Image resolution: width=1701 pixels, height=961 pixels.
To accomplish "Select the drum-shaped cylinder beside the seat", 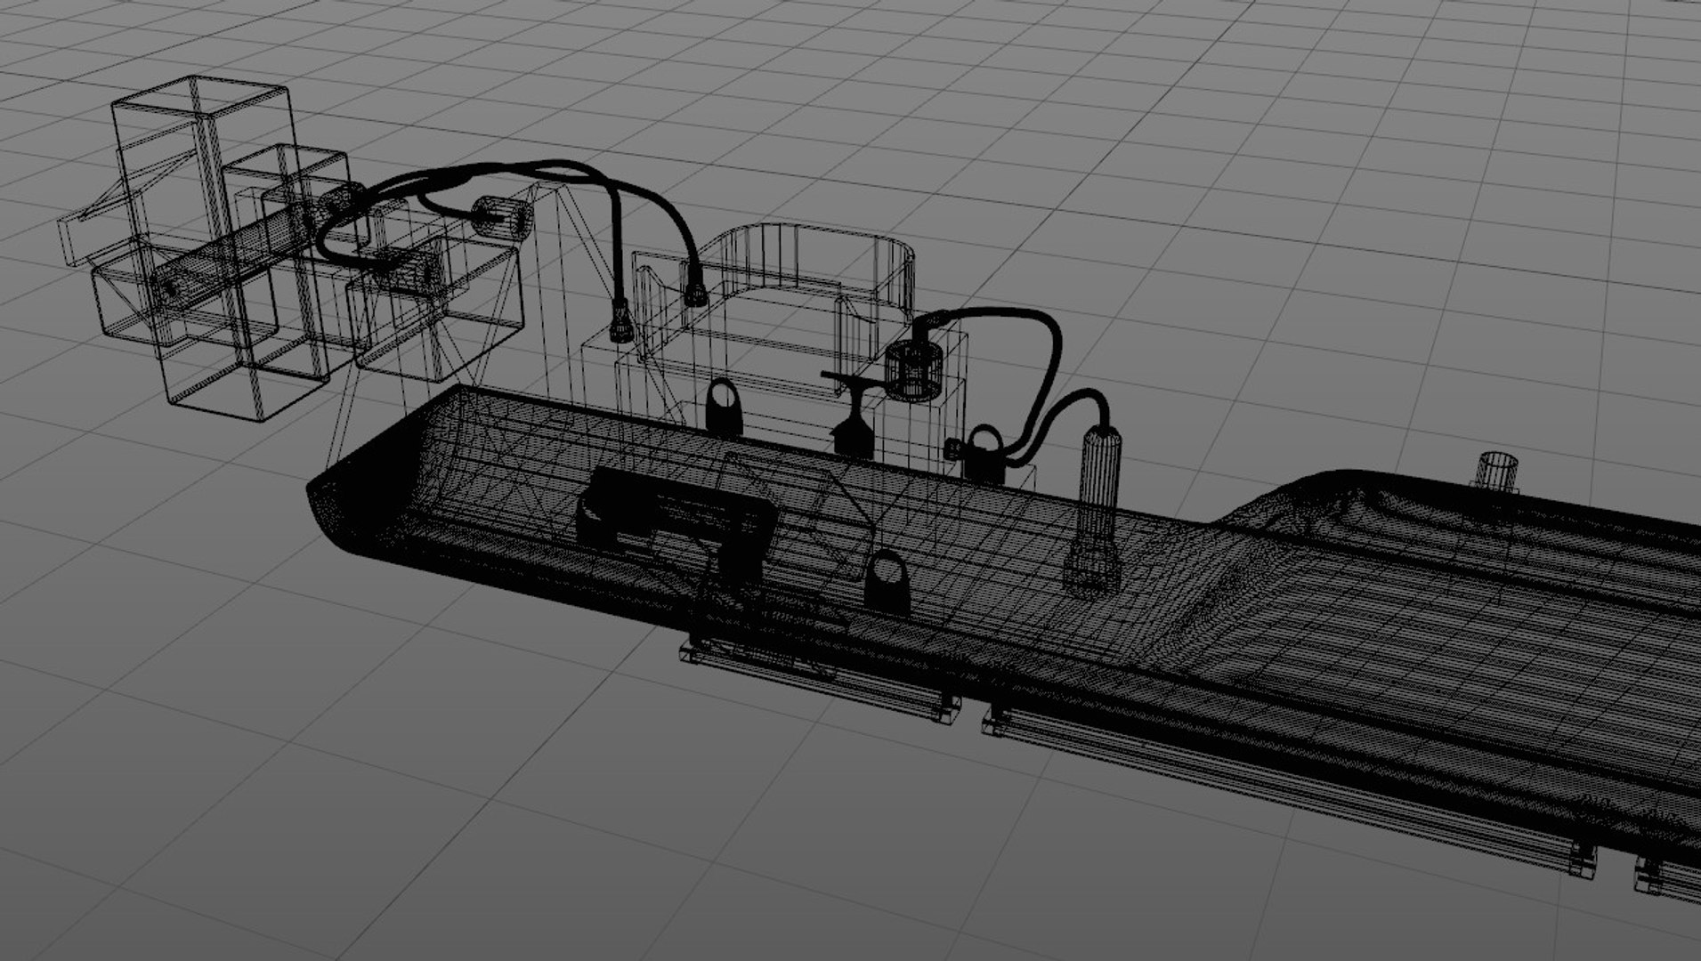I will click(916, 369).
